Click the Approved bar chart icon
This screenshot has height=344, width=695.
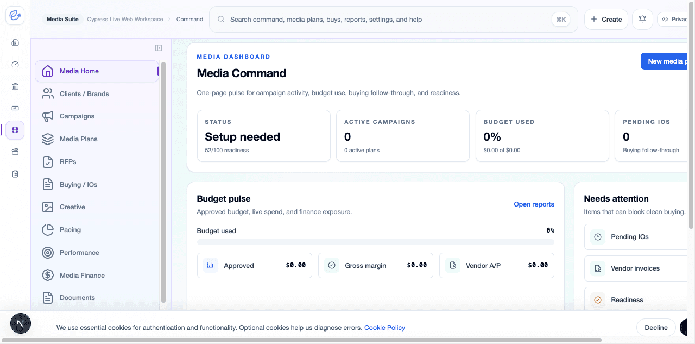(x=210, y=266)
